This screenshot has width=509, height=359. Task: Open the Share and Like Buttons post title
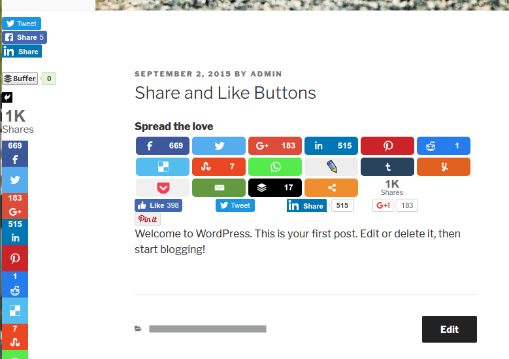pos(225,93)
